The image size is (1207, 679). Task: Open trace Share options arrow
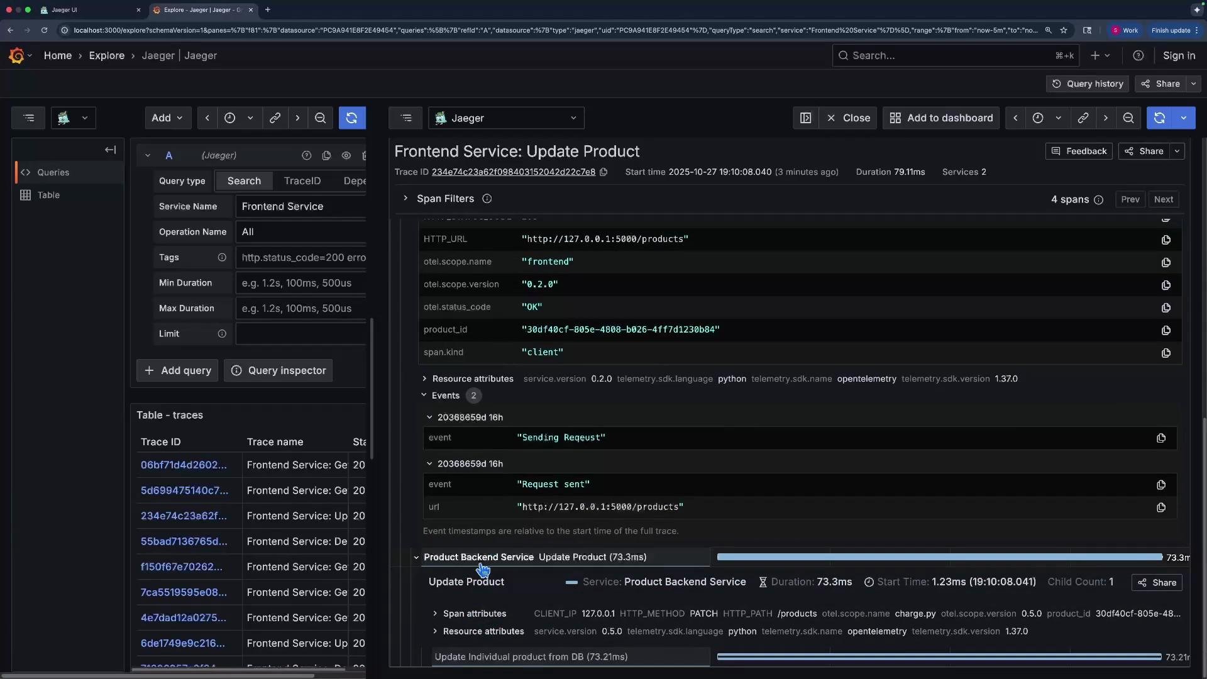click(x=1177, y=152)
